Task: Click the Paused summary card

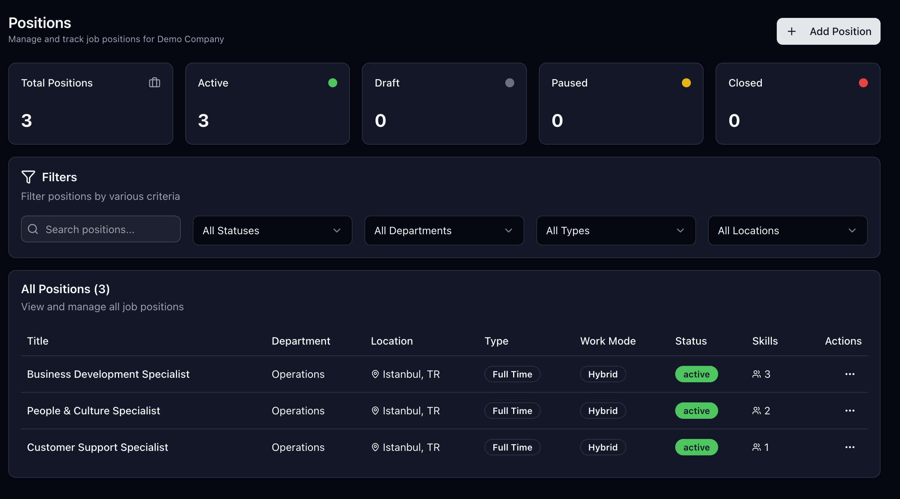Action: pos(621,104)
